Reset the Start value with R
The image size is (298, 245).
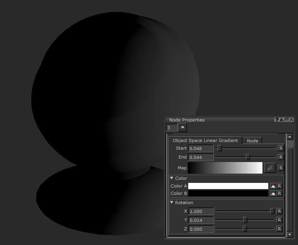click(x=281, y=148)
